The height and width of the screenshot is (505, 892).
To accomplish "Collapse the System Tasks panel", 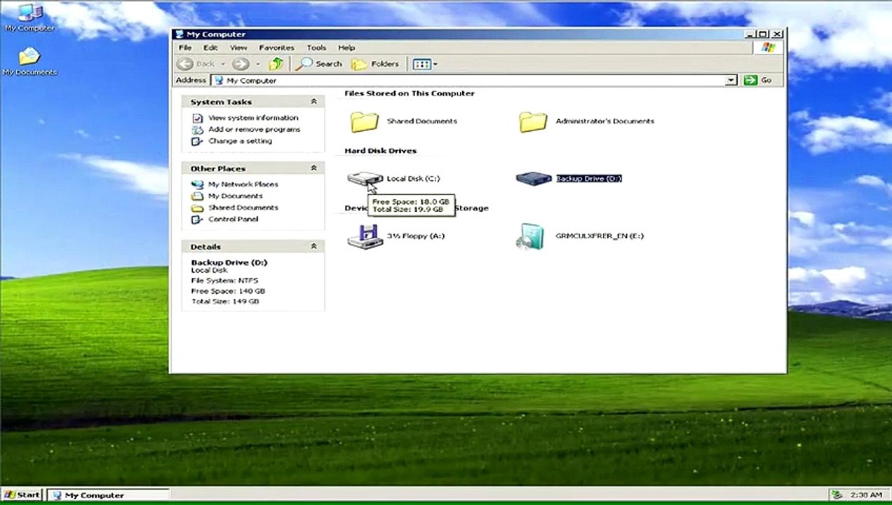I will coord(313,102).
